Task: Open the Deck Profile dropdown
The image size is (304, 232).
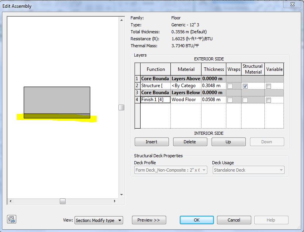Action: 170,170
